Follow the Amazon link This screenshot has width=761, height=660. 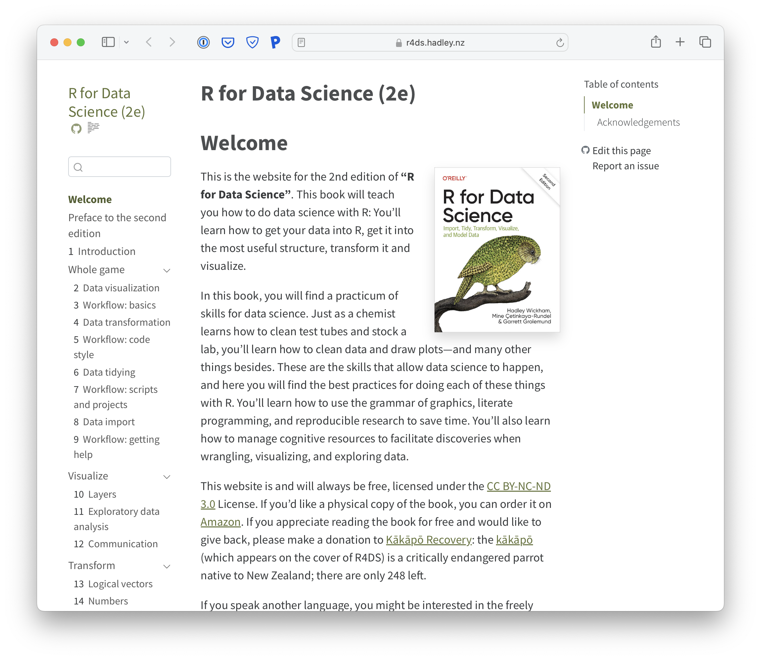(220, 522)
